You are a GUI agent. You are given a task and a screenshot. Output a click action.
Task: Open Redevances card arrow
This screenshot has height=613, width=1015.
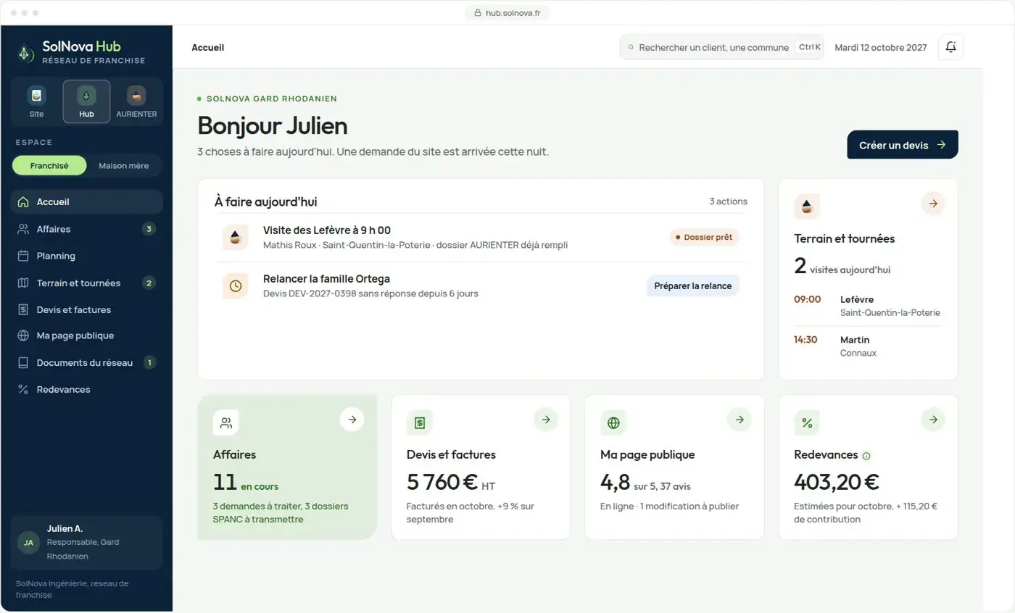[x=933, y=419]
